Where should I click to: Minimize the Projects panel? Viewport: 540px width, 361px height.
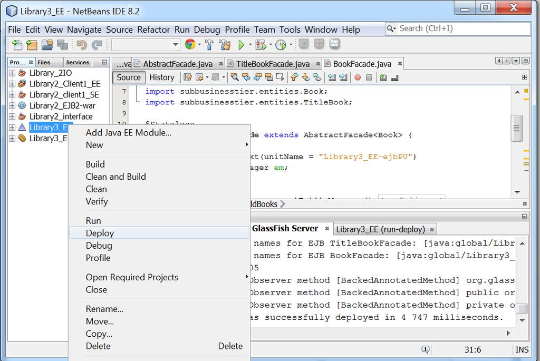(x=104, y=62)
